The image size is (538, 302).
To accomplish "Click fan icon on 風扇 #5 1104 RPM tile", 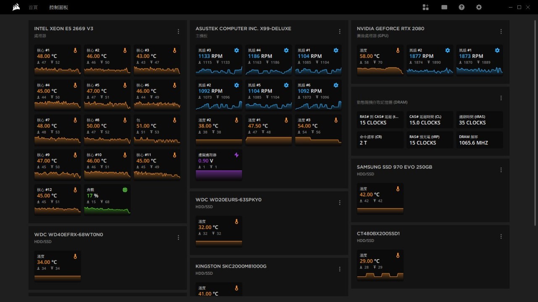I will pyautogui.click(x=286, y=85).
